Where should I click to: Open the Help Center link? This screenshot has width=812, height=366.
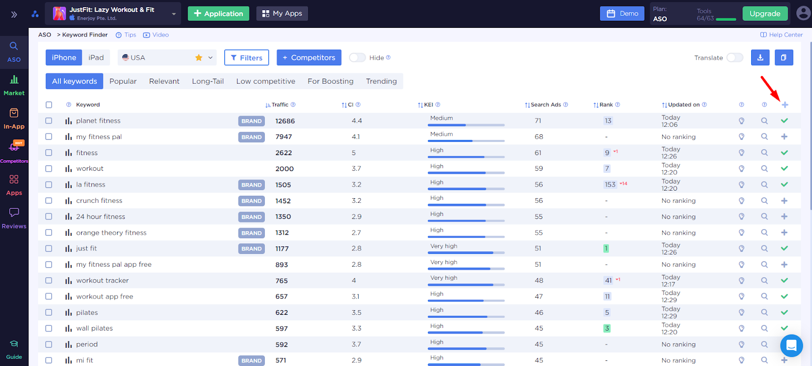(x=781, y=34)
